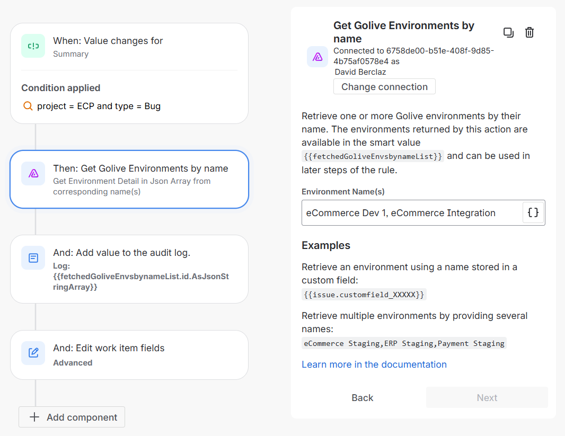Click the trigger icon on Value changes card
The image size is (565, 436).
pyautogui.click(x=33, y=46)
